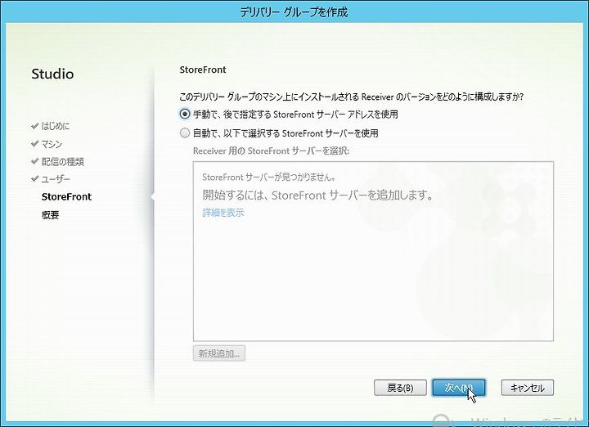Click the デリバリー グループを作成 title bar
The width and height of the screenshot is (589, 427).
click(294, 12)
